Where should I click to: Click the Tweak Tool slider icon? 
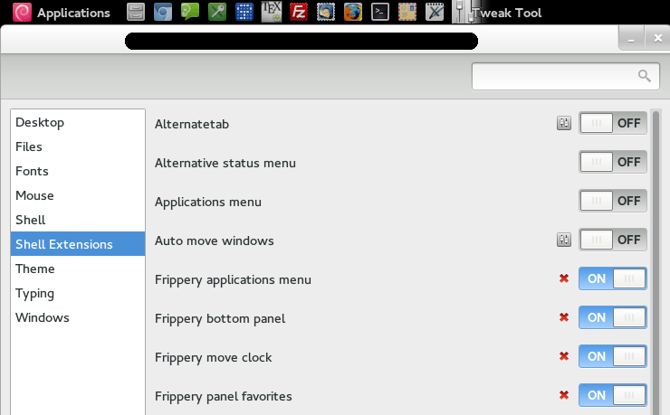[x=462, y=12]
